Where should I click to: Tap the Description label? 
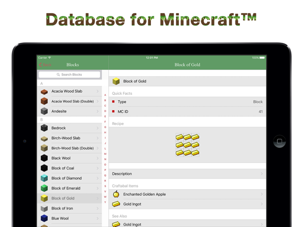pyautogui.click(x=122, y=174)
